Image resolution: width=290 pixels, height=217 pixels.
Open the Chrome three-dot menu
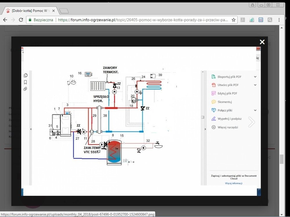279,20
